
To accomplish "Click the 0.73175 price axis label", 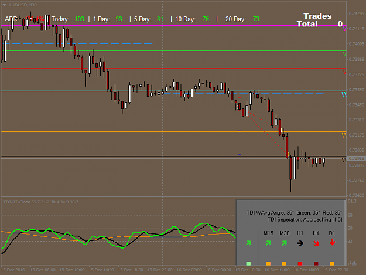I will click(356, 135).
